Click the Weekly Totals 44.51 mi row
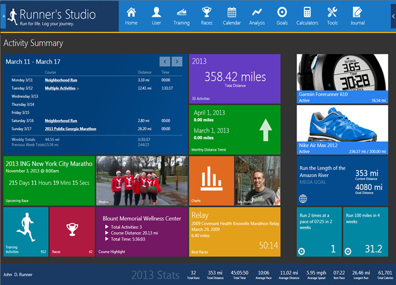396x285 pixels. click(x=97, y=140)
